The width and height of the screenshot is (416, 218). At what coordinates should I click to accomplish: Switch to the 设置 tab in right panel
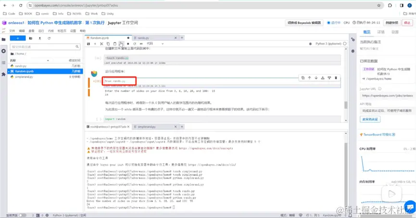(395, 32)
